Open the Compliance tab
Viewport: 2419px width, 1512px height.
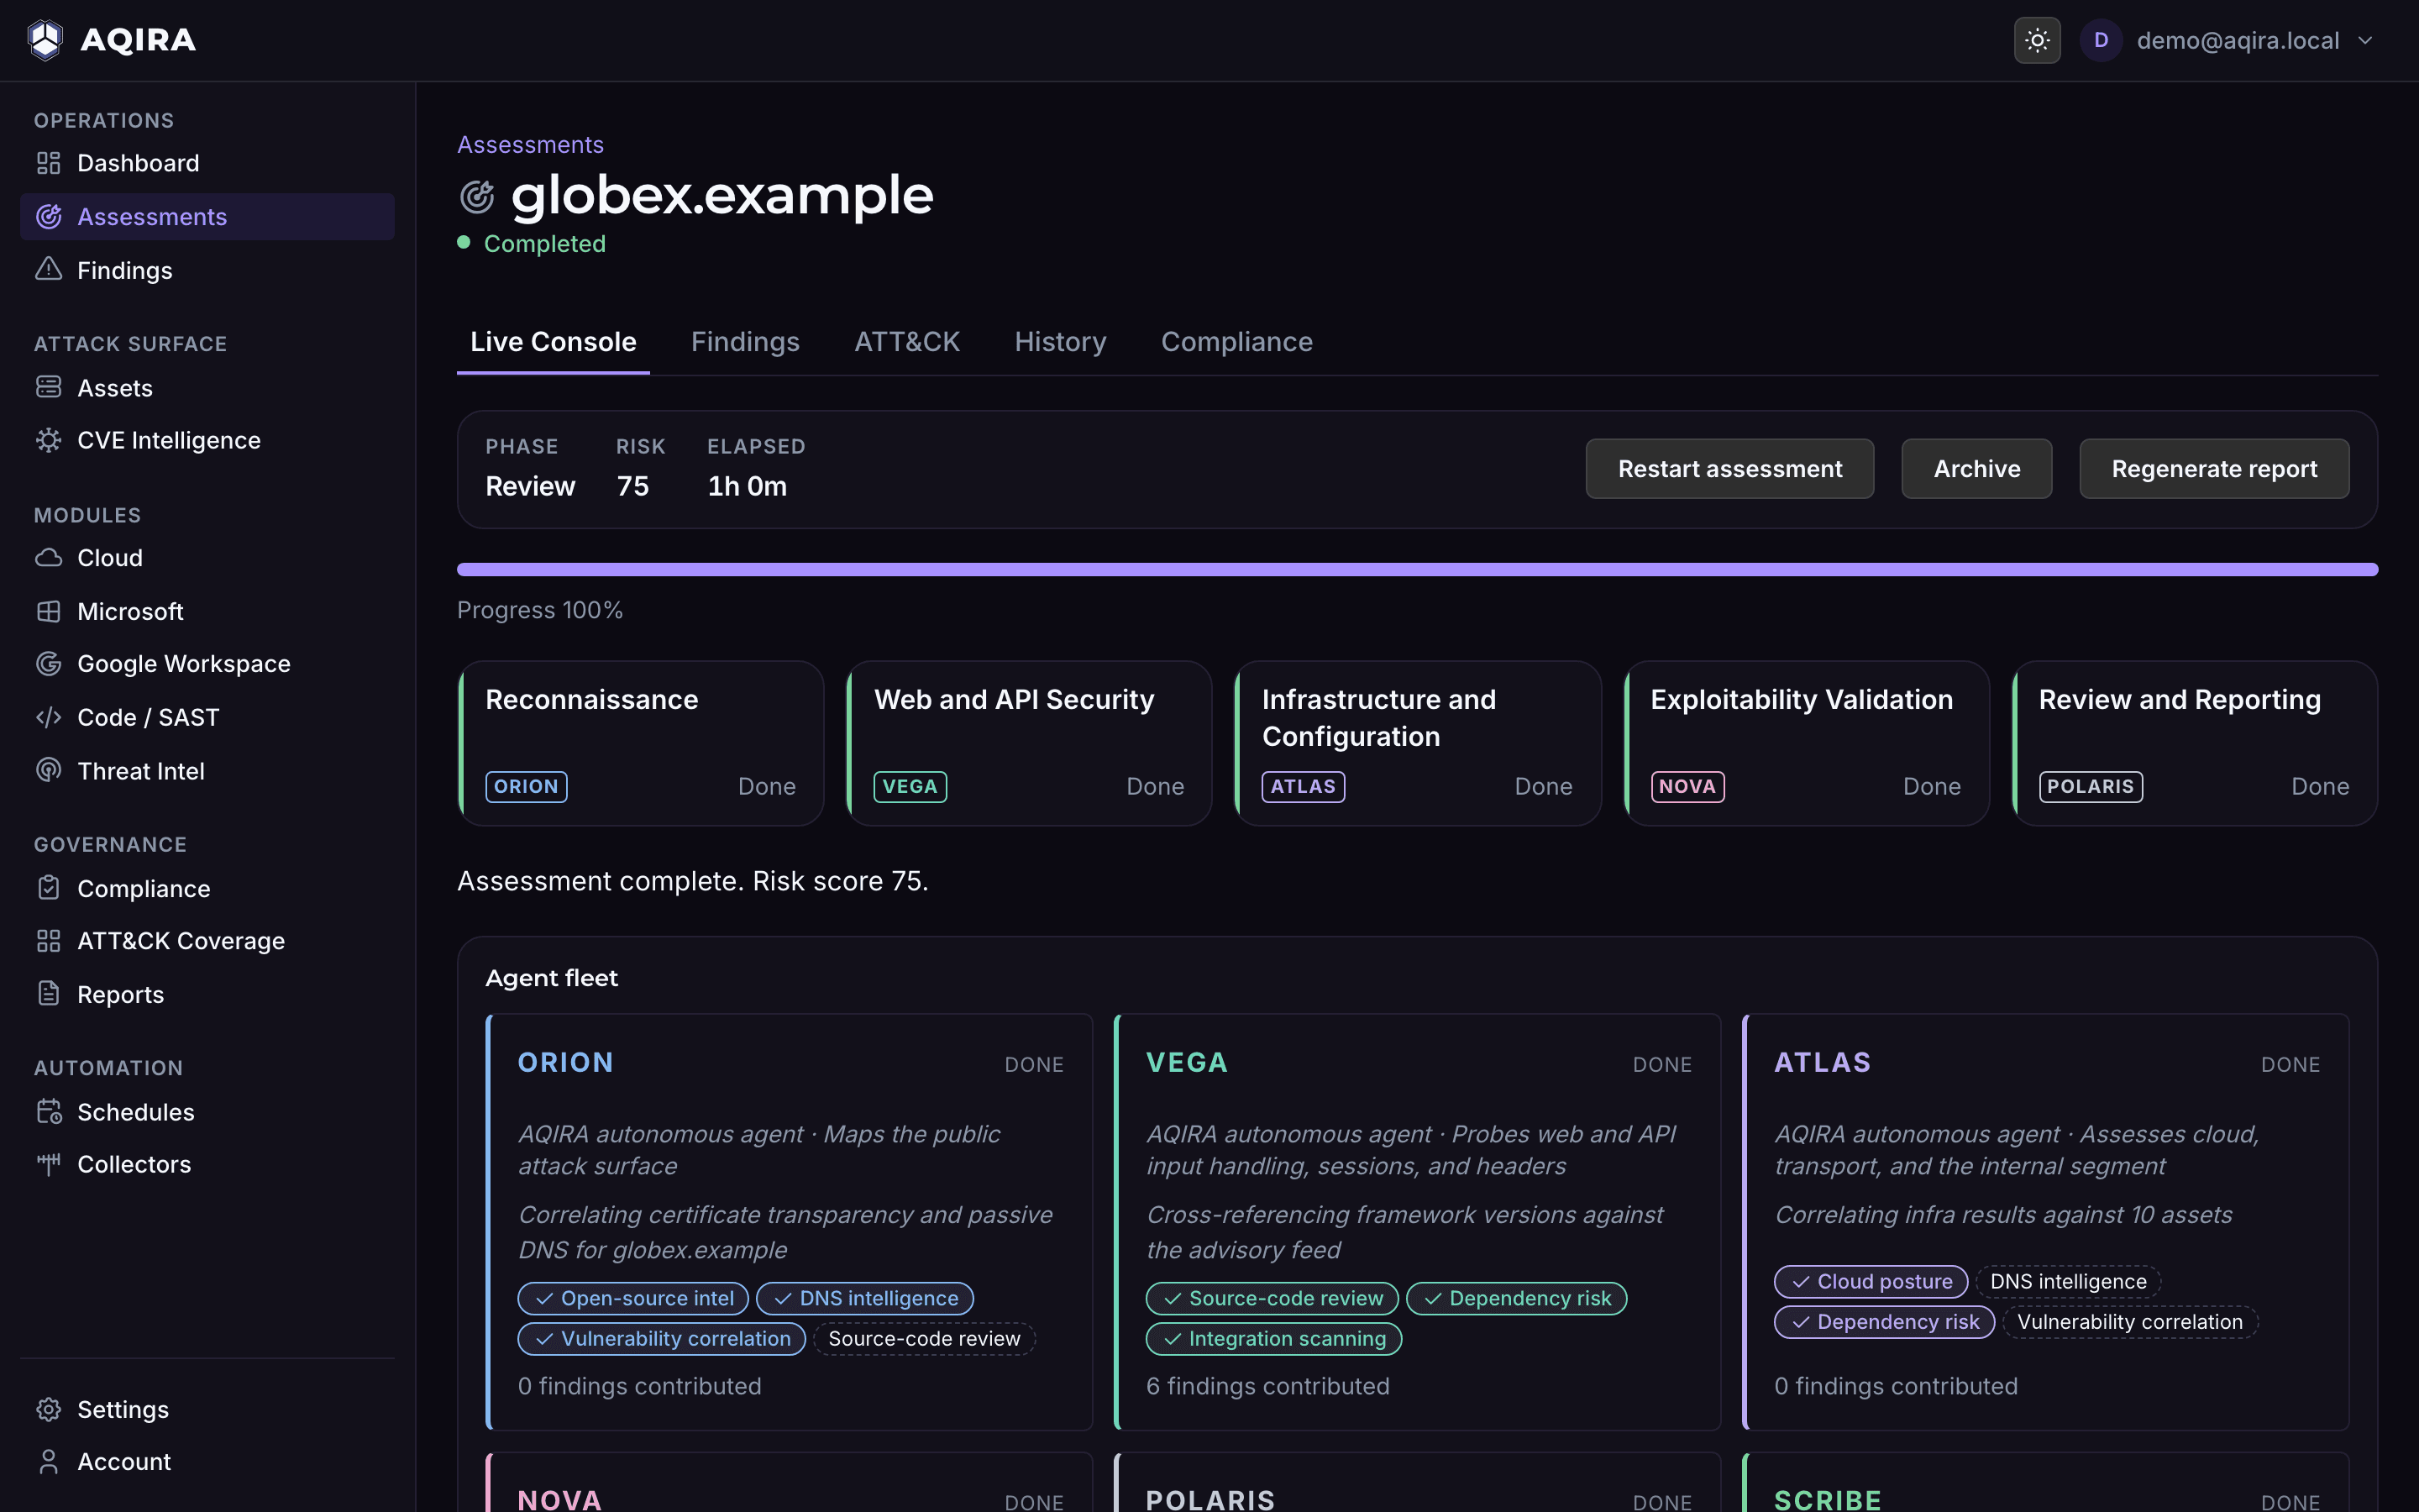coord(1236,342)
